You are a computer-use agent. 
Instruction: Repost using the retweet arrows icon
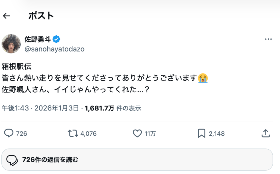pyautogui.click(x=73, y=133)
